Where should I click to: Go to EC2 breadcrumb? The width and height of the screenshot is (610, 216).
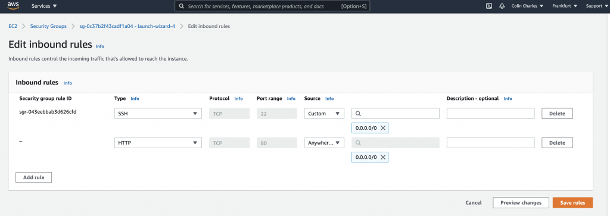tap(13, 26)
